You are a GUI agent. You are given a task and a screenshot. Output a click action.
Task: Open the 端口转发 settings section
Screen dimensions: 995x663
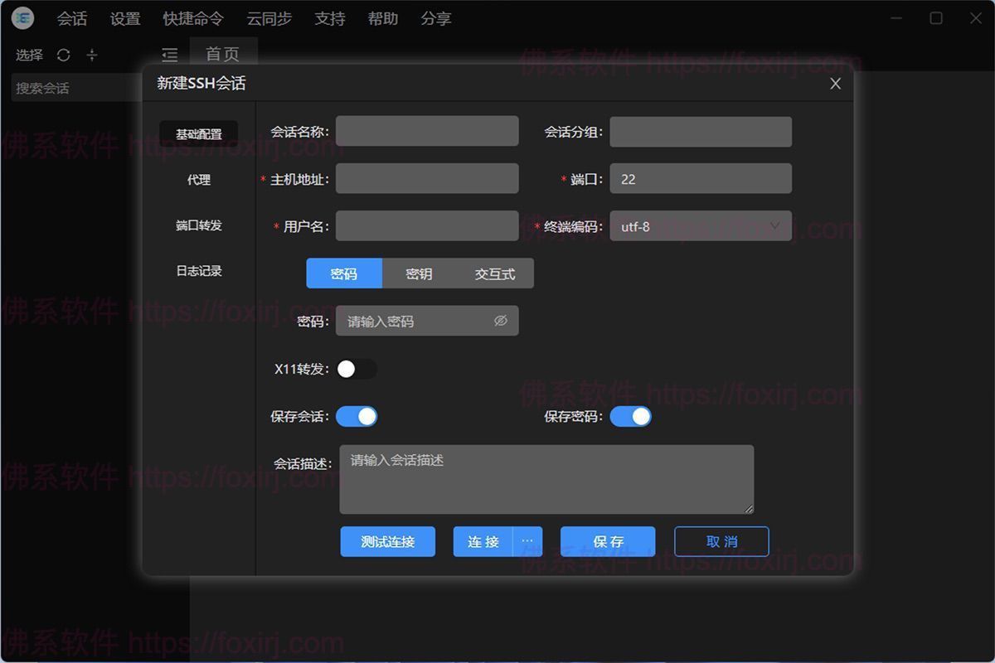click(x=200, y=225)
